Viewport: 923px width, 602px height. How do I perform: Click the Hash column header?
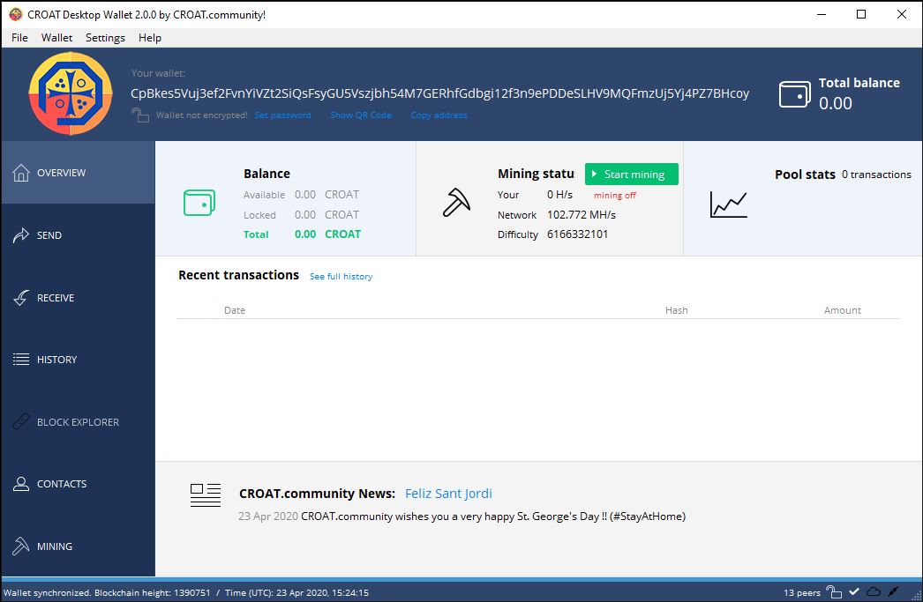coord(676,310)
